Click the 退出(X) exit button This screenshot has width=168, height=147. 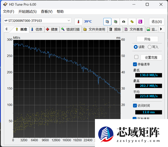click(157, 22)
